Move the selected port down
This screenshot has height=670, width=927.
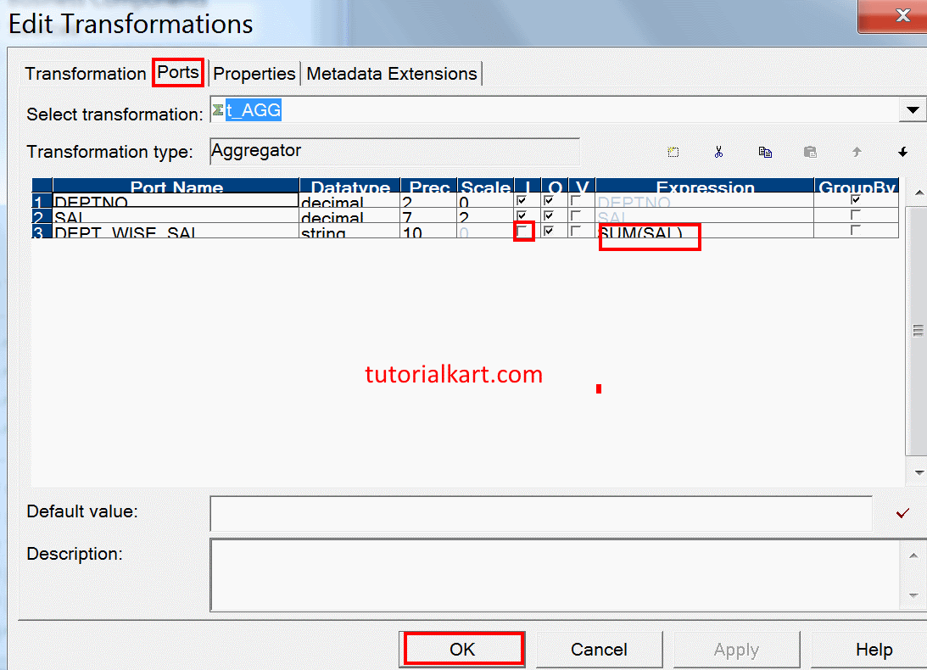pyautogui.click(x=902, y=152)
